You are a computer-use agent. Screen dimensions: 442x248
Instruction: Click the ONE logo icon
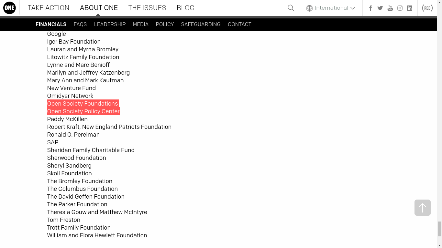(9, 8)
